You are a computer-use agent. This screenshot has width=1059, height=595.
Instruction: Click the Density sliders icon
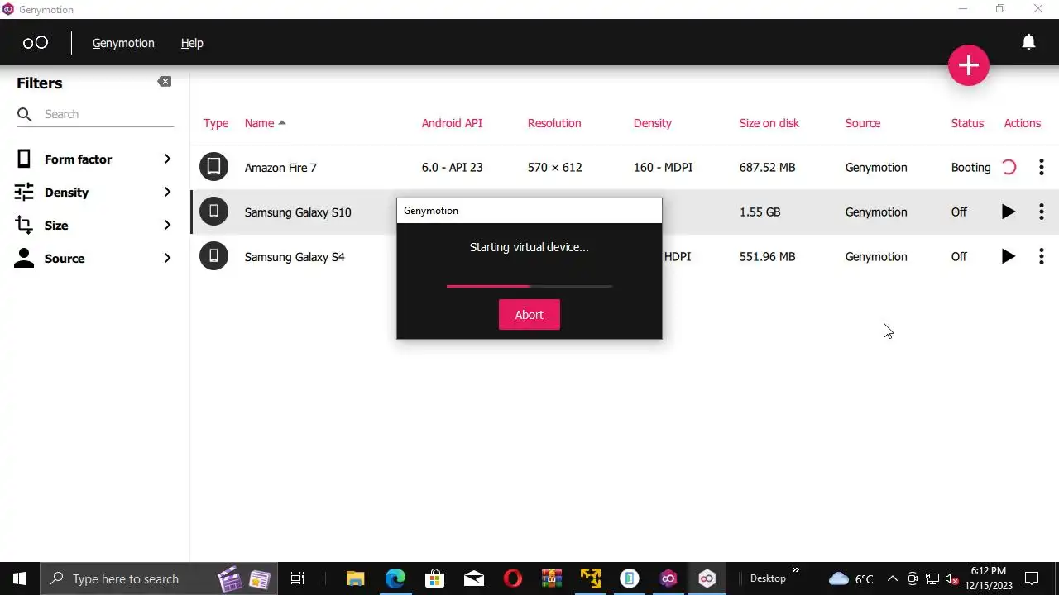click(24, 192)
